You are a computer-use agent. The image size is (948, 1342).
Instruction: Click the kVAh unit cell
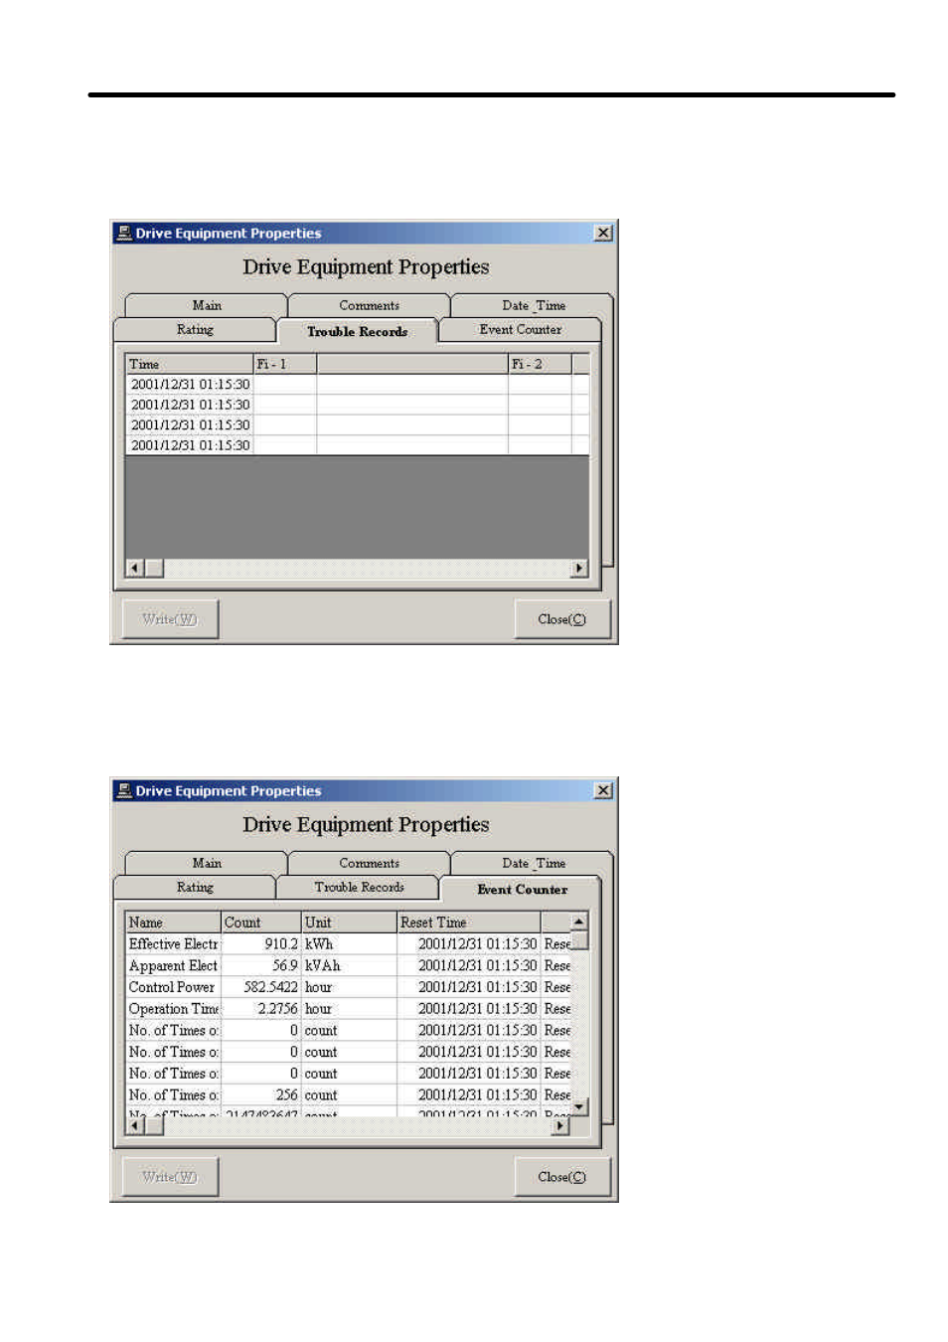pos(349,965)
